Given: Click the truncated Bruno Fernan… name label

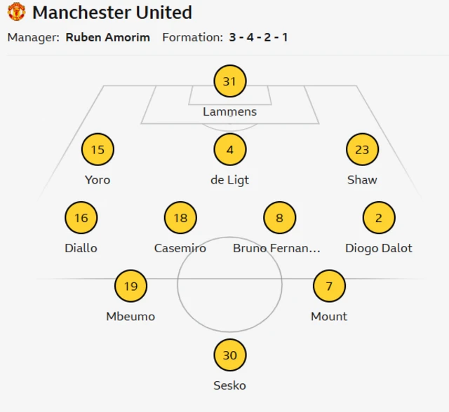Looking at the screenshot, I should 276,248.
